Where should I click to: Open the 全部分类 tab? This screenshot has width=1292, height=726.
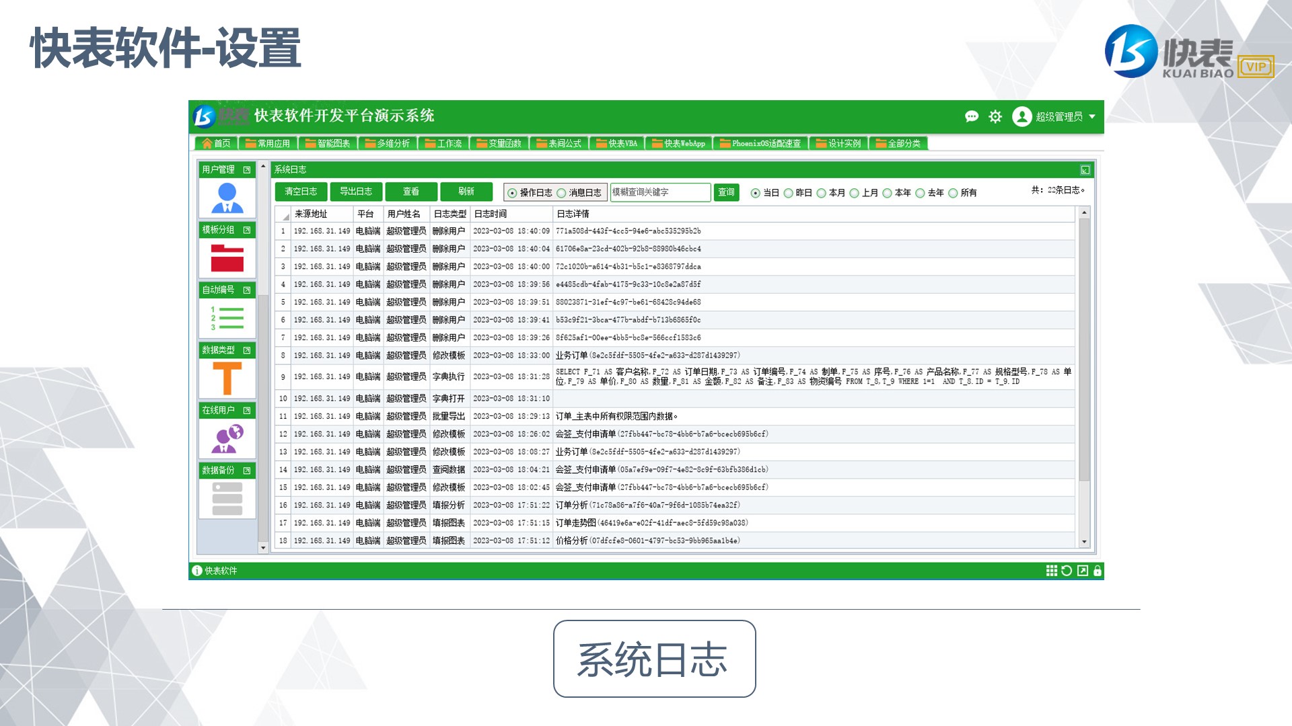pyautogui.click(x=898, y=143)
